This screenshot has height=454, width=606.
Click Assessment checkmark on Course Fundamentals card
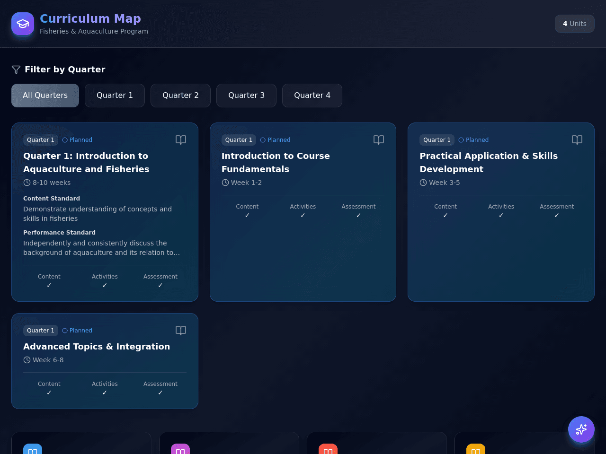pos(358,215)
